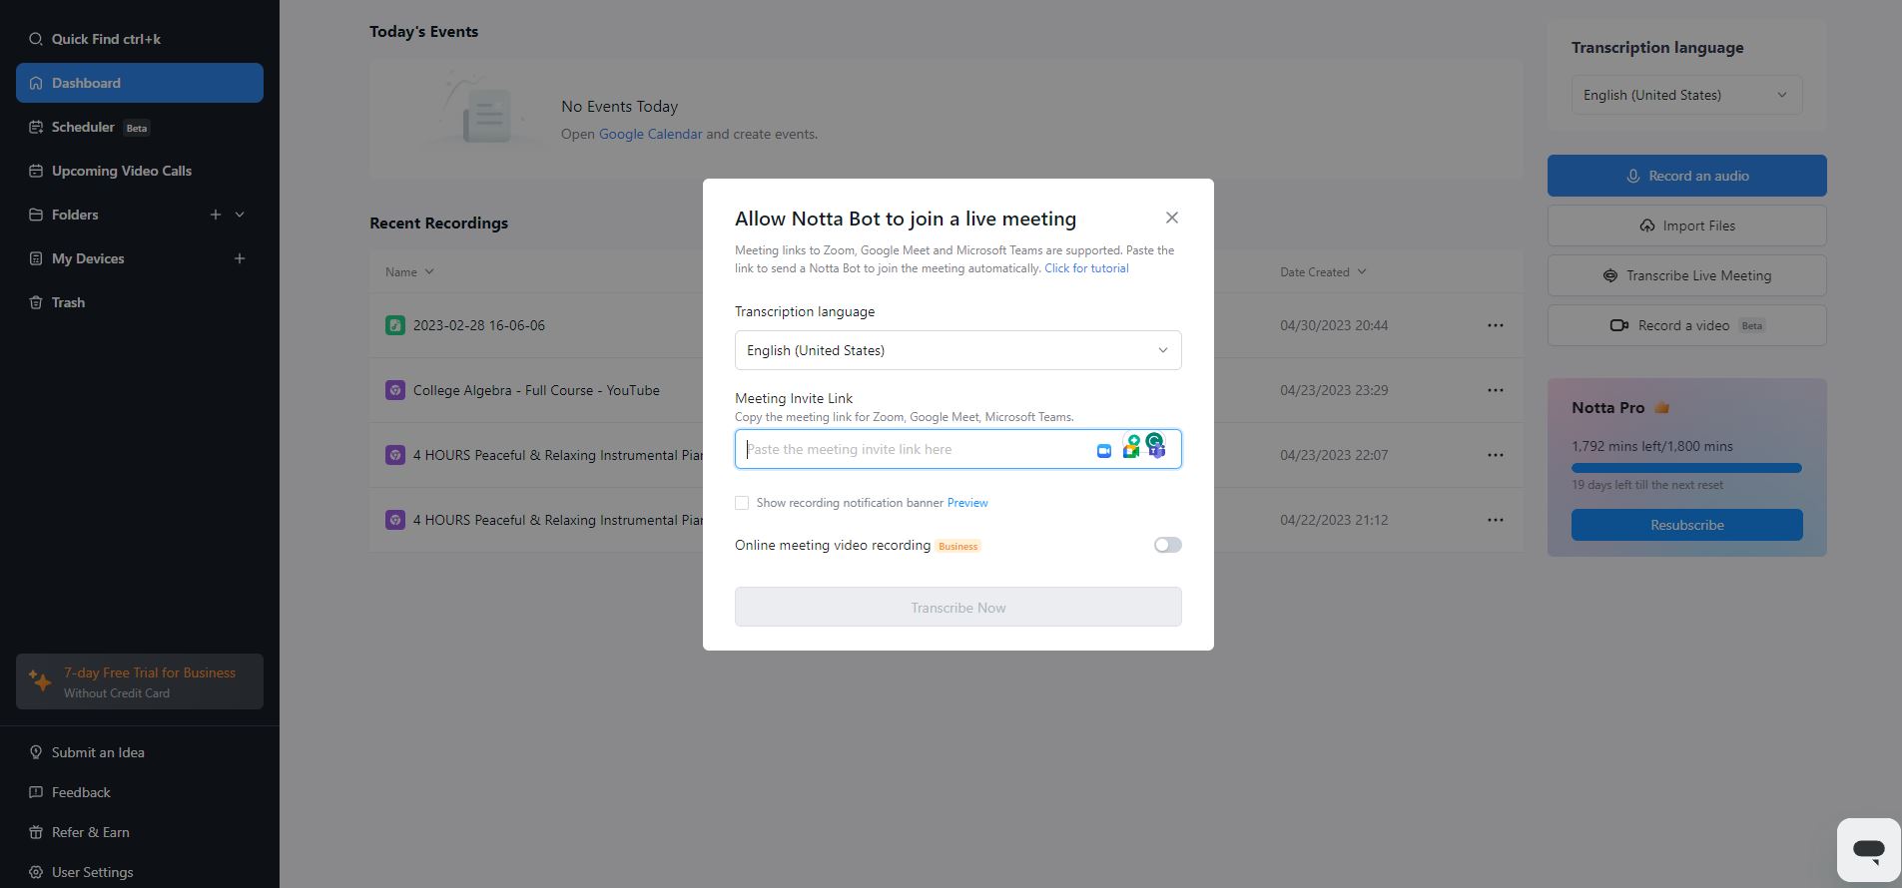Open more options for 04/23/2023 22:07 recording
The width and height of the screenshot is (1902, 888).
point(1495,455)
